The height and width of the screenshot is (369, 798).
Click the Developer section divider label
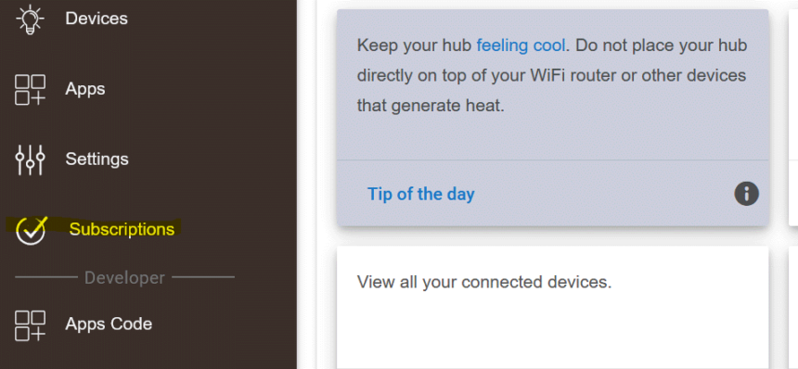pos(124,277)
